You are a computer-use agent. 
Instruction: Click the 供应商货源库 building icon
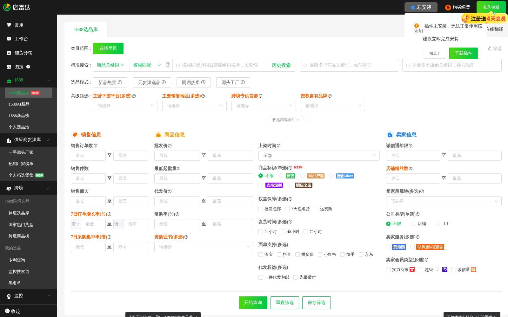tap(9, 140)
